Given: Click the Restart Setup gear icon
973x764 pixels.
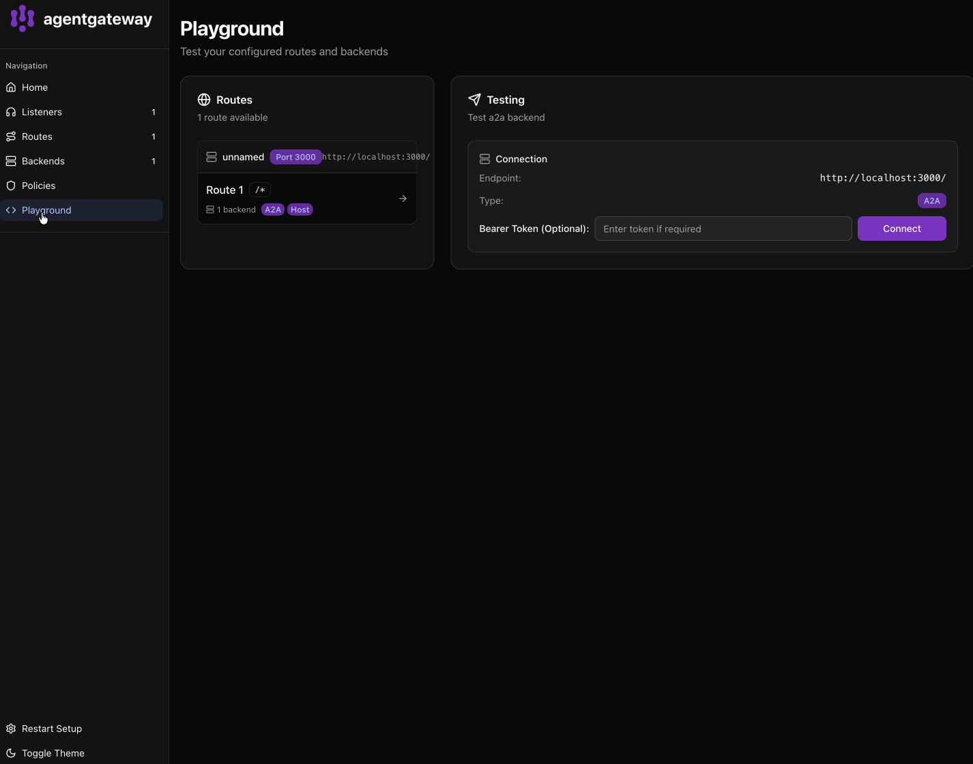Looking at the screenshot, I should [x=11, y=729].
